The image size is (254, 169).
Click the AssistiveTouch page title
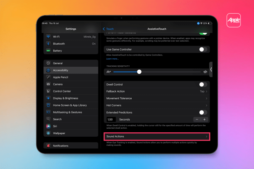pos(157,29)
